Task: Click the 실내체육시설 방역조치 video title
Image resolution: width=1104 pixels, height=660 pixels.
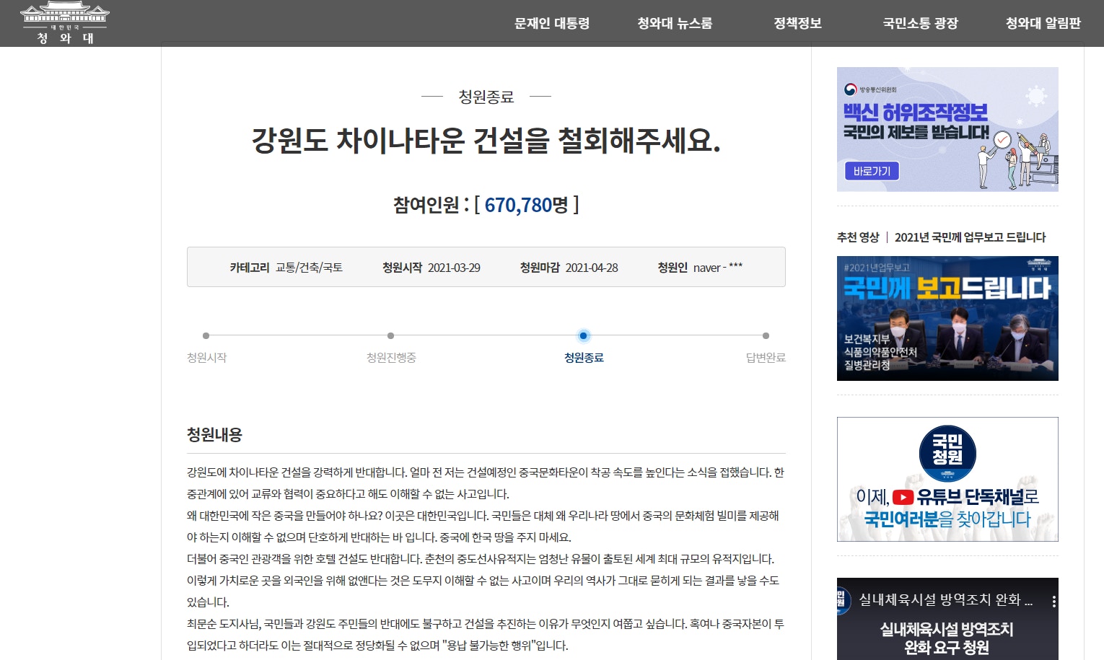Action: [945, 600]
